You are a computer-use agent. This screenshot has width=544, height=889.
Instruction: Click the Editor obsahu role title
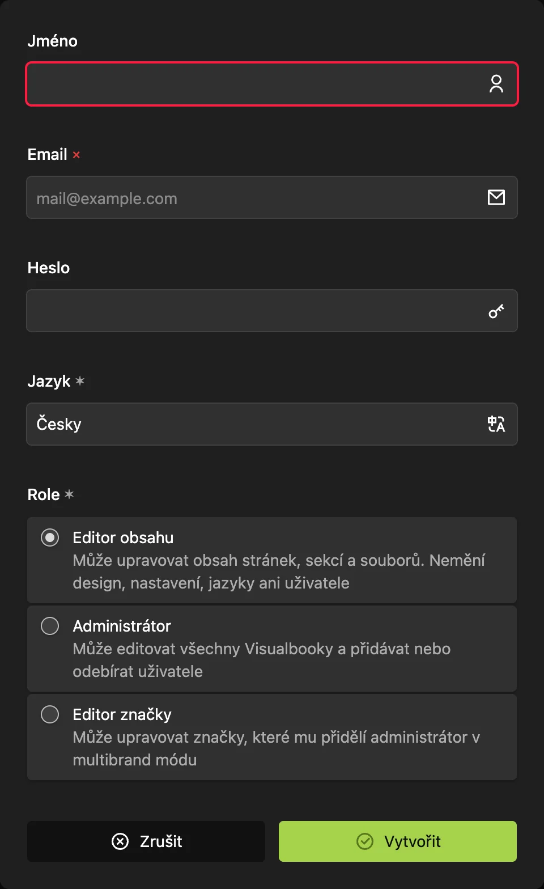[x=123, y=537]
